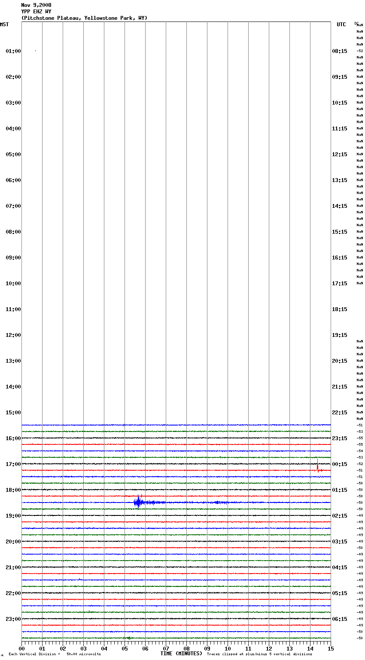Select the station code "YPP EHZ WY"

pyautogui.click(x=36, y=12)
